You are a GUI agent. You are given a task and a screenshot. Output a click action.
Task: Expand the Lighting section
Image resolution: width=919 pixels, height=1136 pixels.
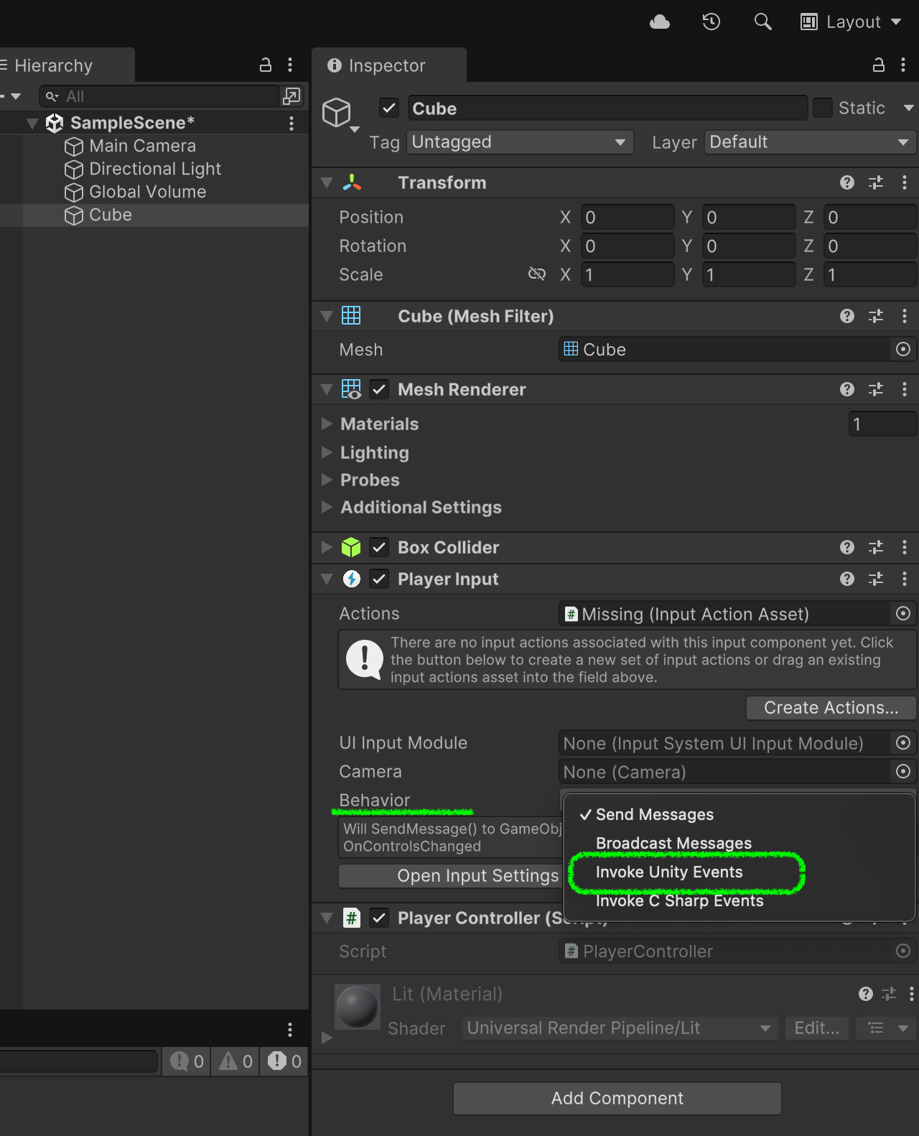point(327,452)
